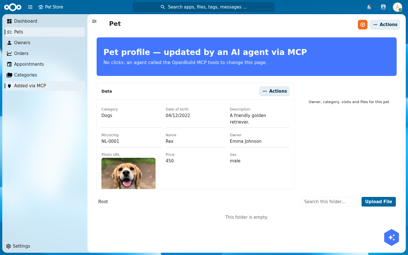This screenshot has width=408, height=255.
Task: Click the magnifier icon in search bar
Action: coord(163,7)
